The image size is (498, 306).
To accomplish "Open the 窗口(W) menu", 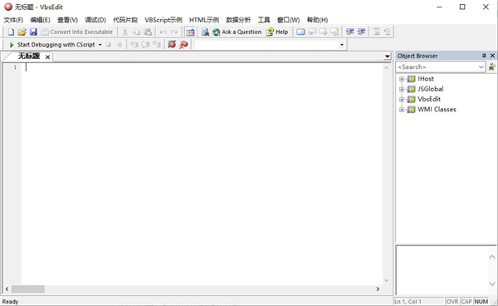I will pos(288,20).
